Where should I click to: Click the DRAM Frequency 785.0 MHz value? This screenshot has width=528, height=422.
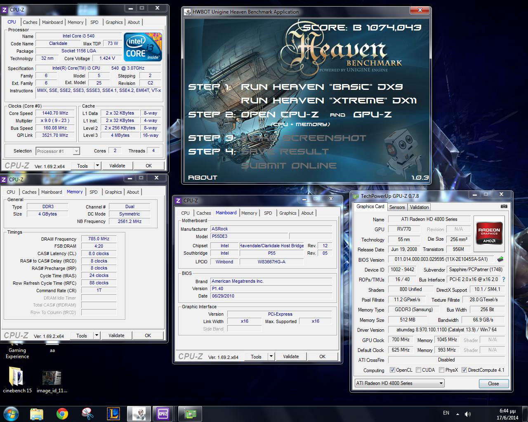99,239
